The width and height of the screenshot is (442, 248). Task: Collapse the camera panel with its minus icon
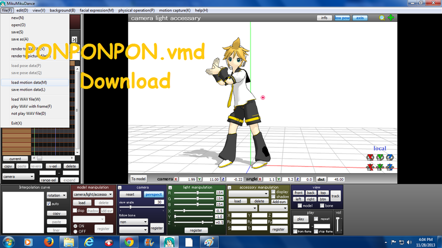(120, 188)
